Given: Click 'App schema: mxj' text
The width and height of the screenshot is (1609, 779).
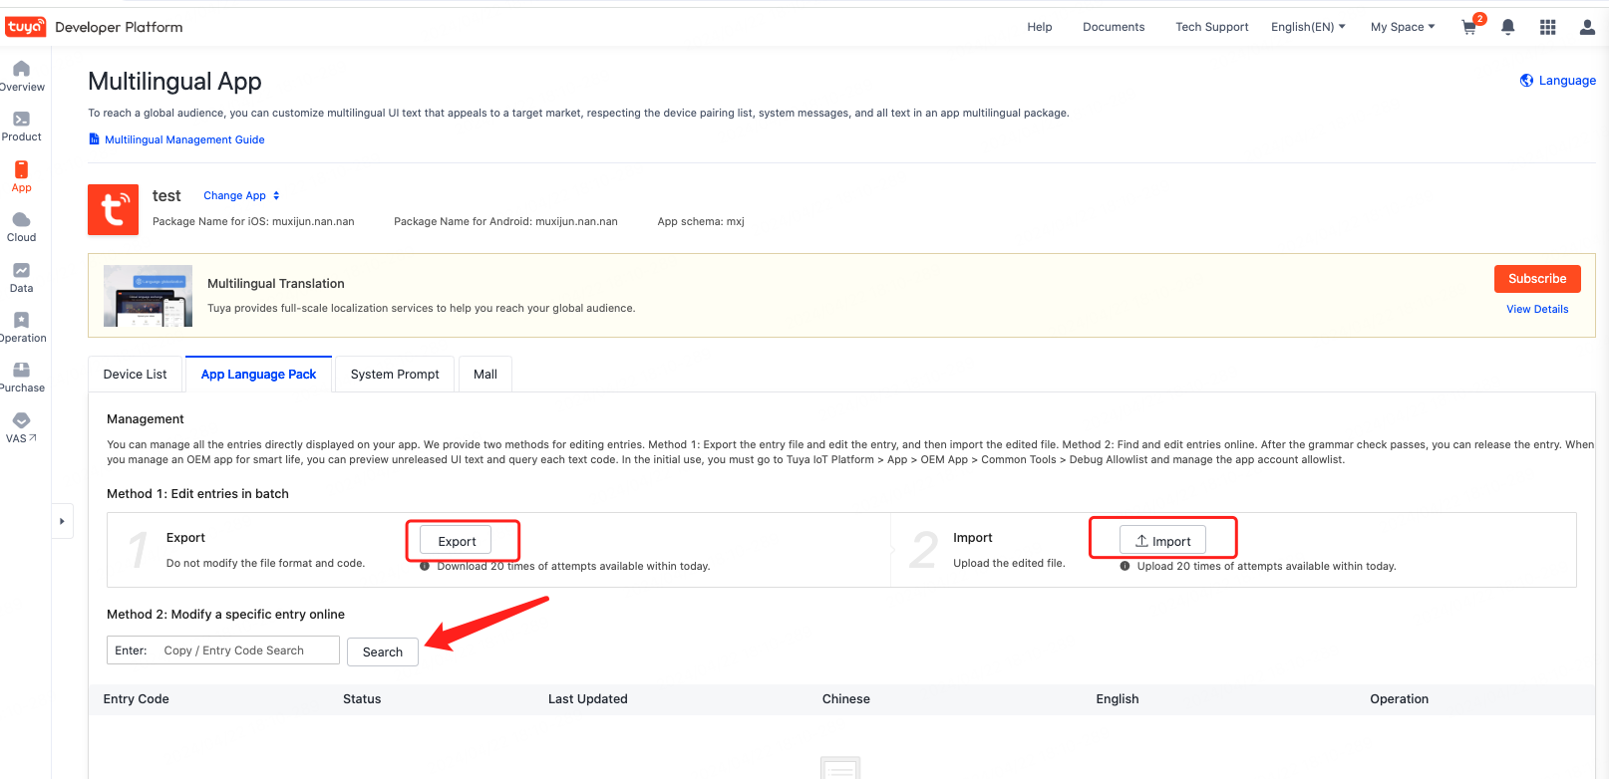Looking at the screenshot, I should tap(701, 221).
